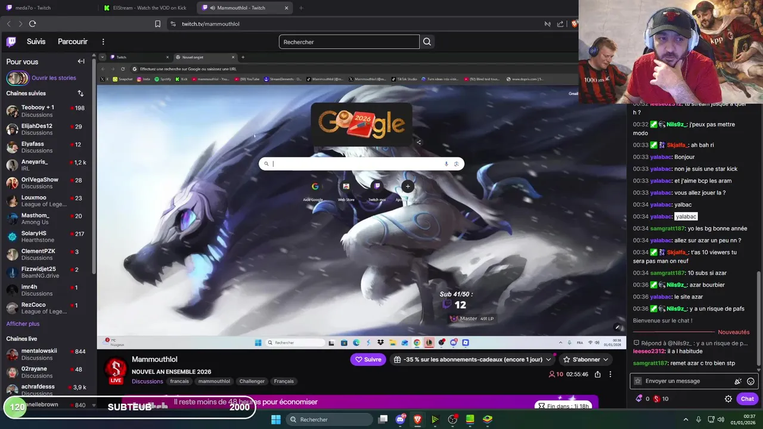The height and width of the screenshot is (429, 763).
Task: Open the Discussions category link under title
Action: click(147, 381)
